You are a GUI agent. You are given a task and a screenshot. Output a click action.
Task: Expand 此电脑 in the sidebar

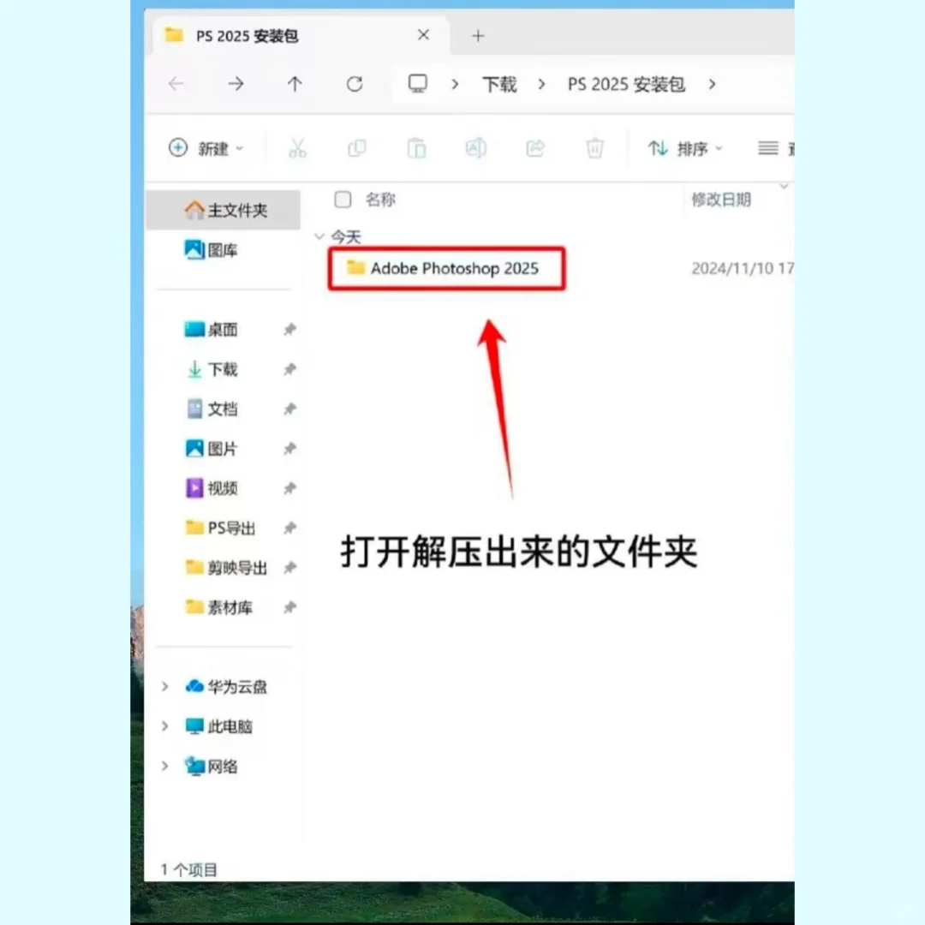point(164,726)
